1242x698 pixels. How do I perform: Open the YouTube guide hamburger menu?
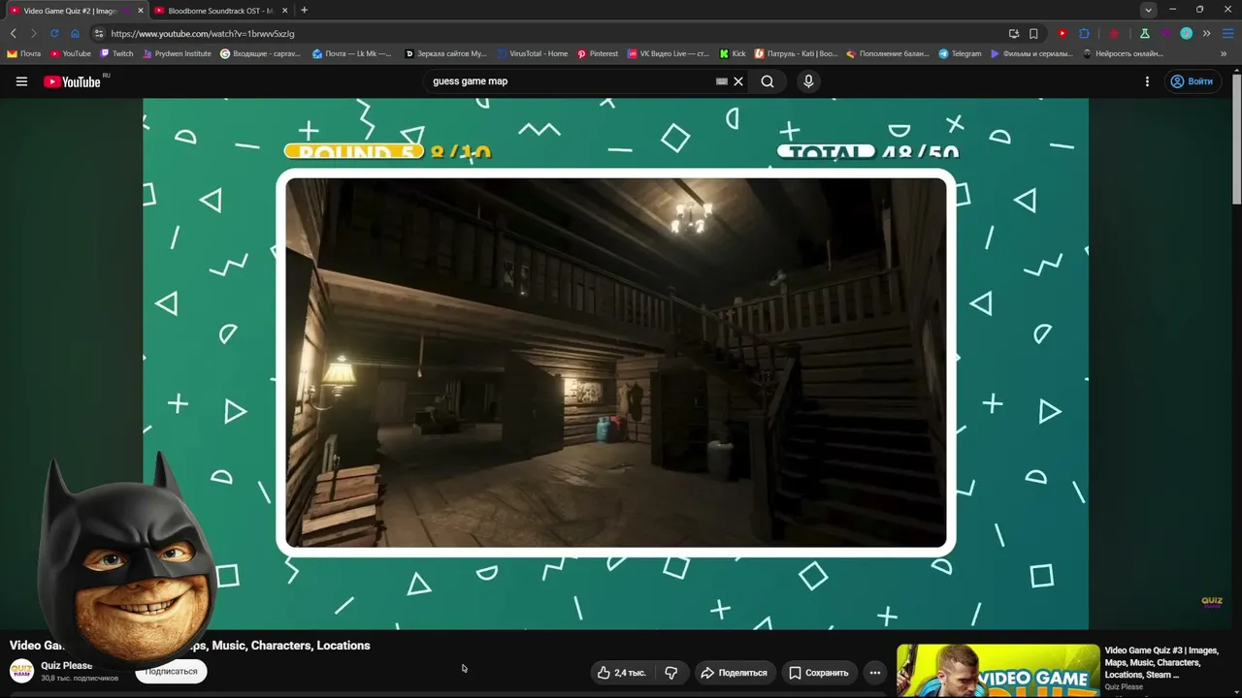click(x=21, y=81)
